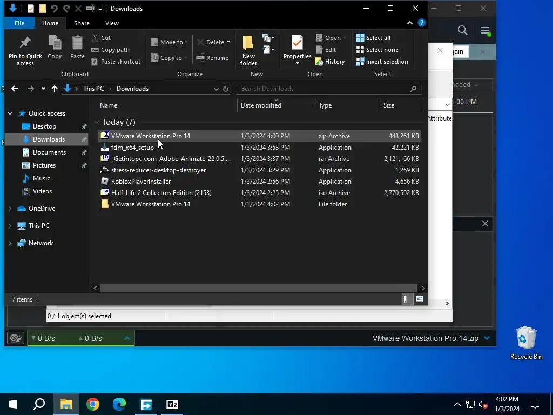This screenshot has height=415, width=553.
Task: Sort by the Name column header
Action: point(108,105)
